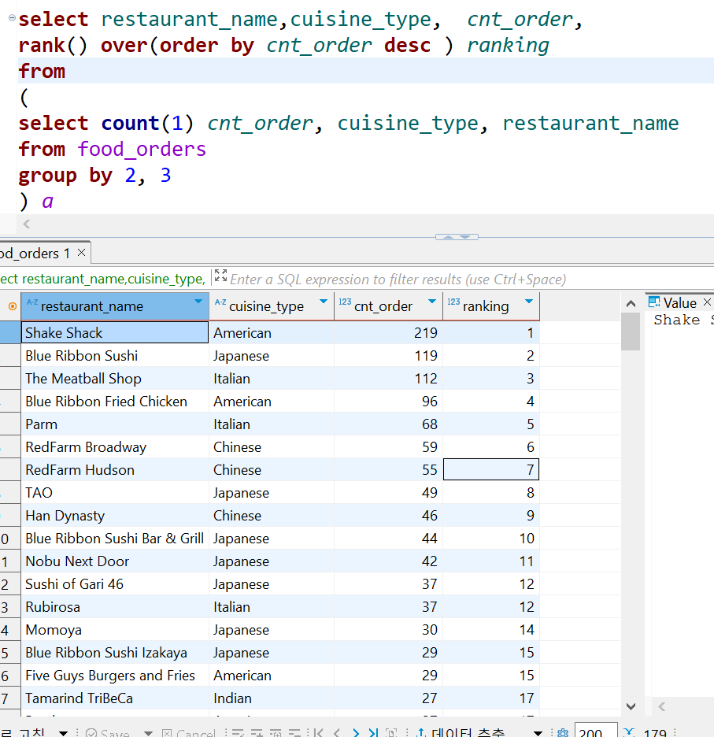Screen dimensions: 714x737
Task: Open the ranking column dropdown arrow
Action: (529, 302)
